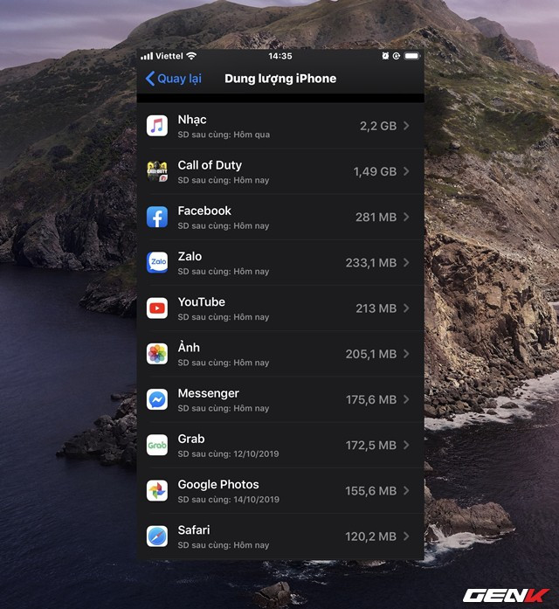The image size is (559, 609).
Task: Select the YouTube label
Action: tap(202, 302)
